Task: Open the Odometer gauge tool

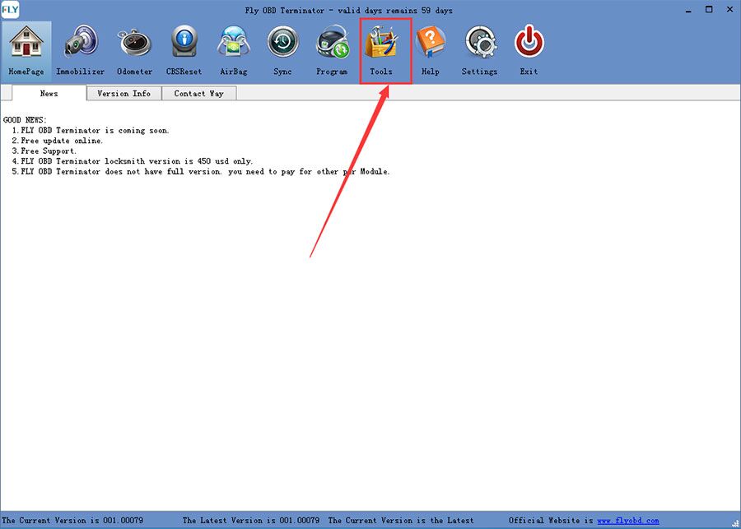Action: pyautogui.click(x=134, y=46)
